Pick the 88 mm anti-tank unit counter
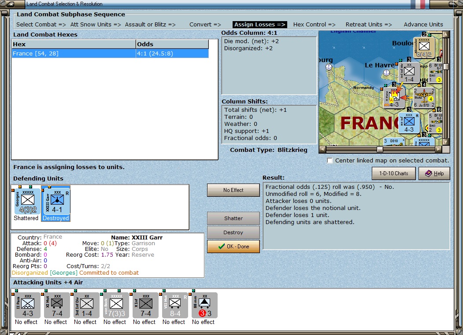The image size is (463, 335). 204,305
